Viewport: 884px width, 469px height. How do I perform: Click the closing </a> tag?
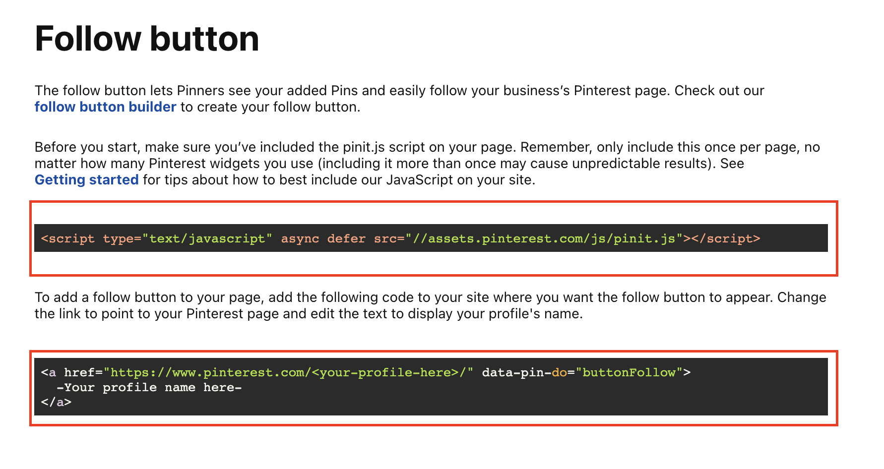pyautogui.click(x=56, y=402)
